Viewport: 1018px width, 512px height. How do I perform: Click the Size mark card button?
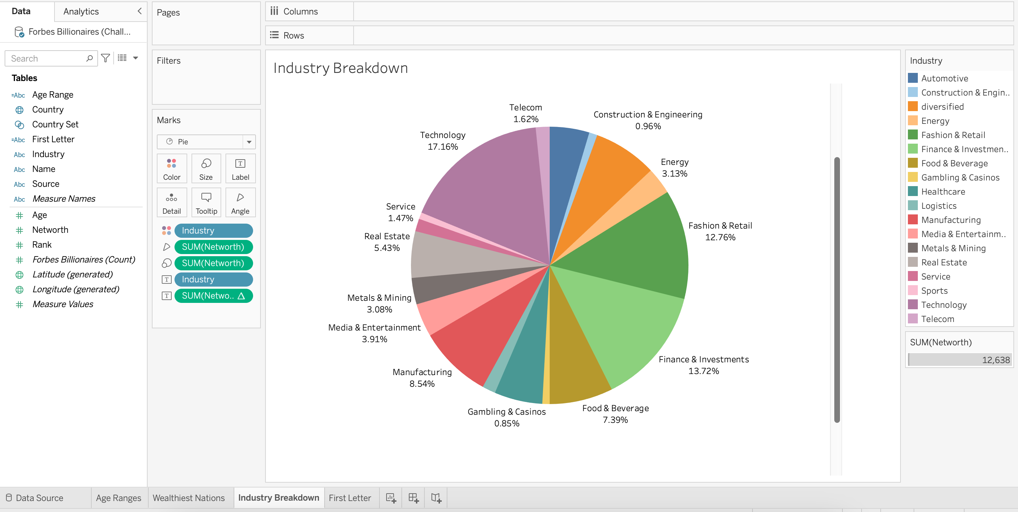tap(206, 169)
